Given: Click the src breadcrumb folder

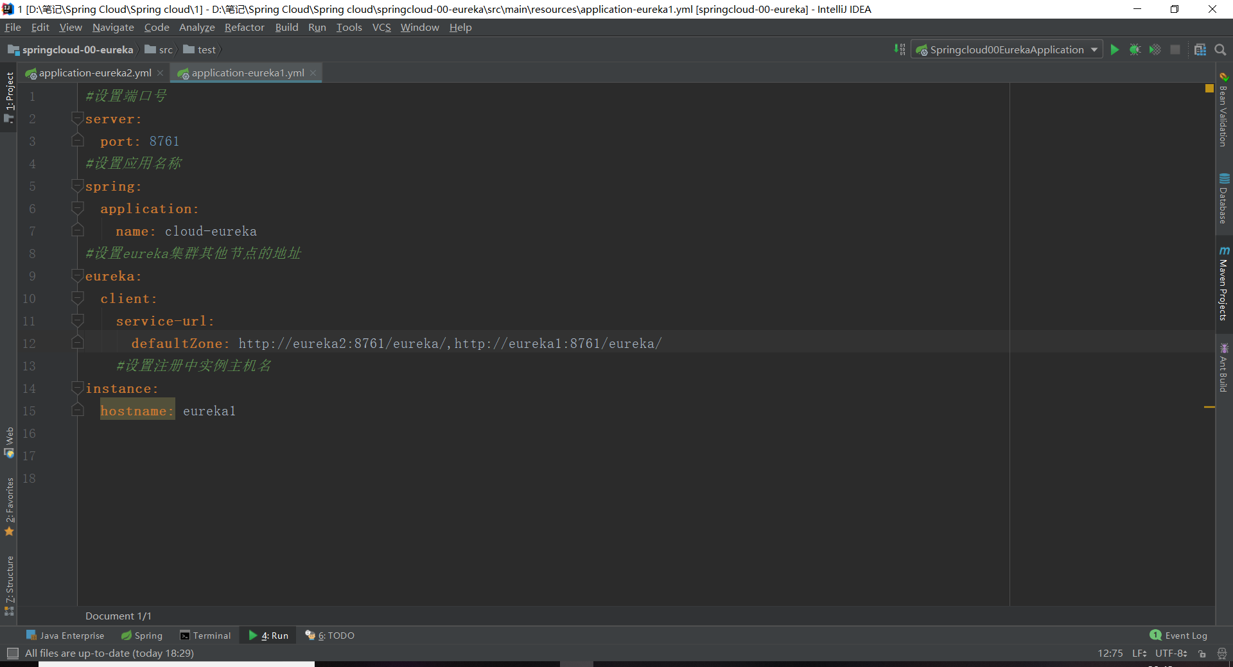Looking at the screenshot, I should (159, 49).
